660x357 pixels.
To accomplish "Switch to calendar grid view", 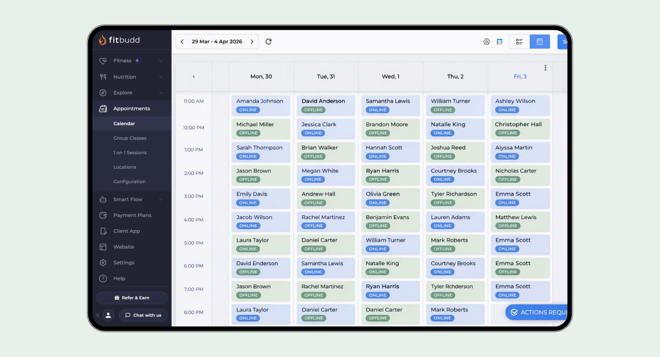I will click(540, 42).
